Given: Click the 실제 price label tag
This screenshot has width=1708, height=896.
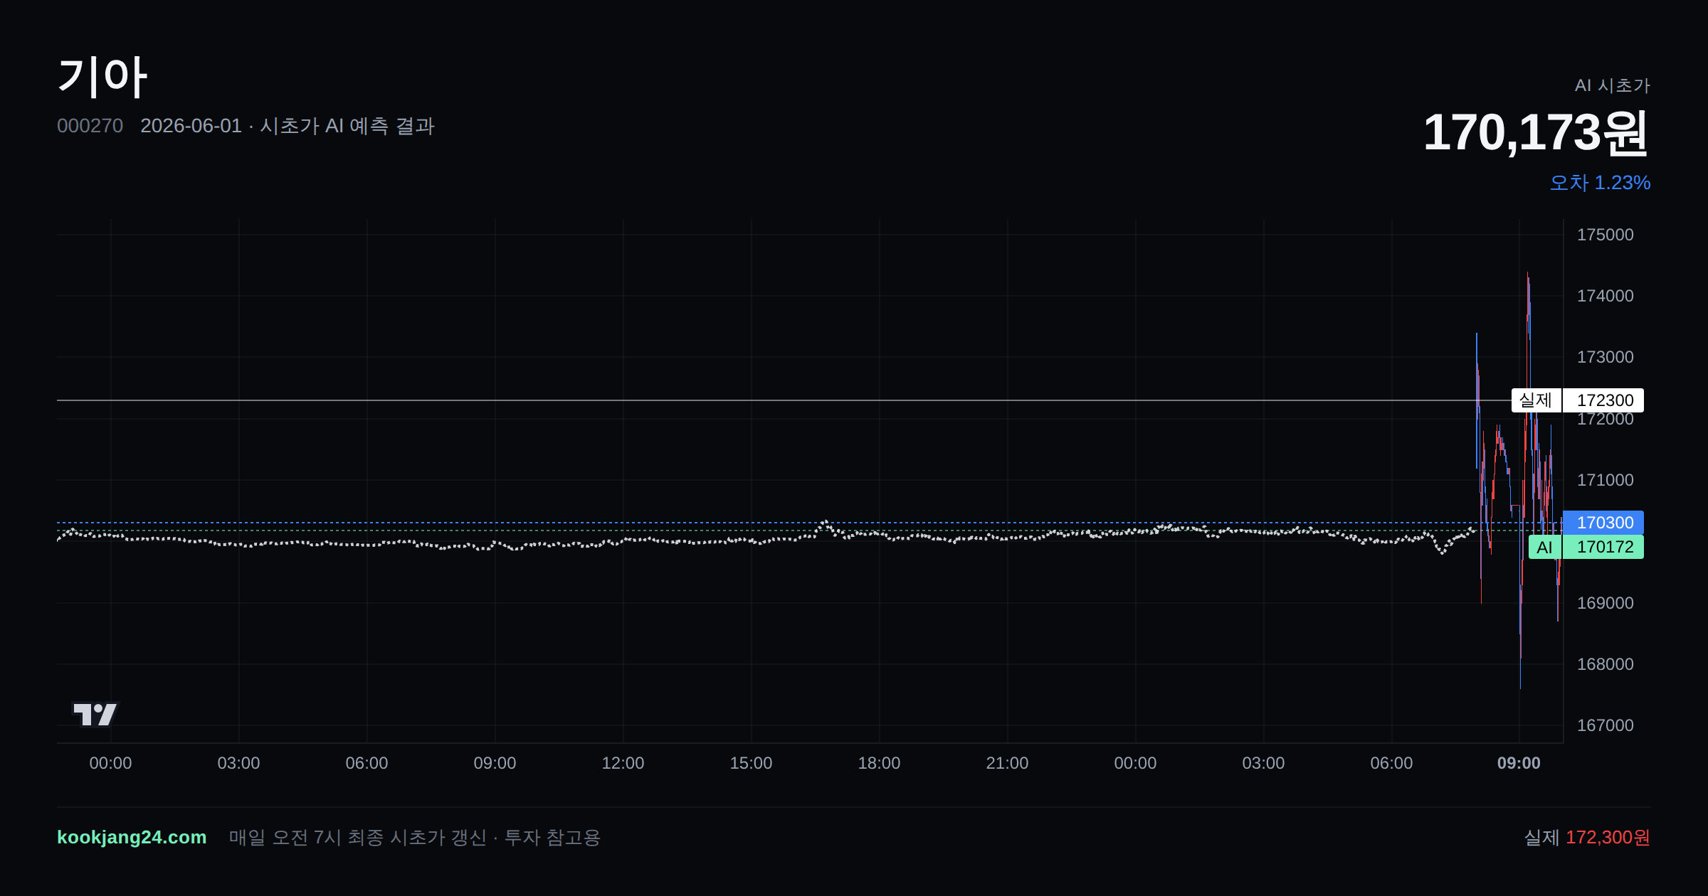Looking at the screenshot, I should (x=1536, y=400).
